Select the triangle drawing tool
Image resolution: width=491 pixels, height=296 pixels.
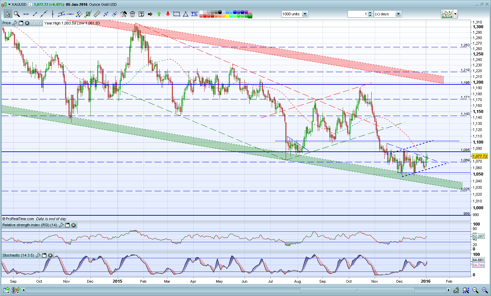[x=185, y=14]
